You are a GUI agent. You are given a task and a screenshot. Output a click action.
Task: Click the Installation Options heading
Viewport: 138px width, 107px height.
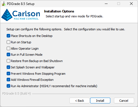[x=59, y=11]
